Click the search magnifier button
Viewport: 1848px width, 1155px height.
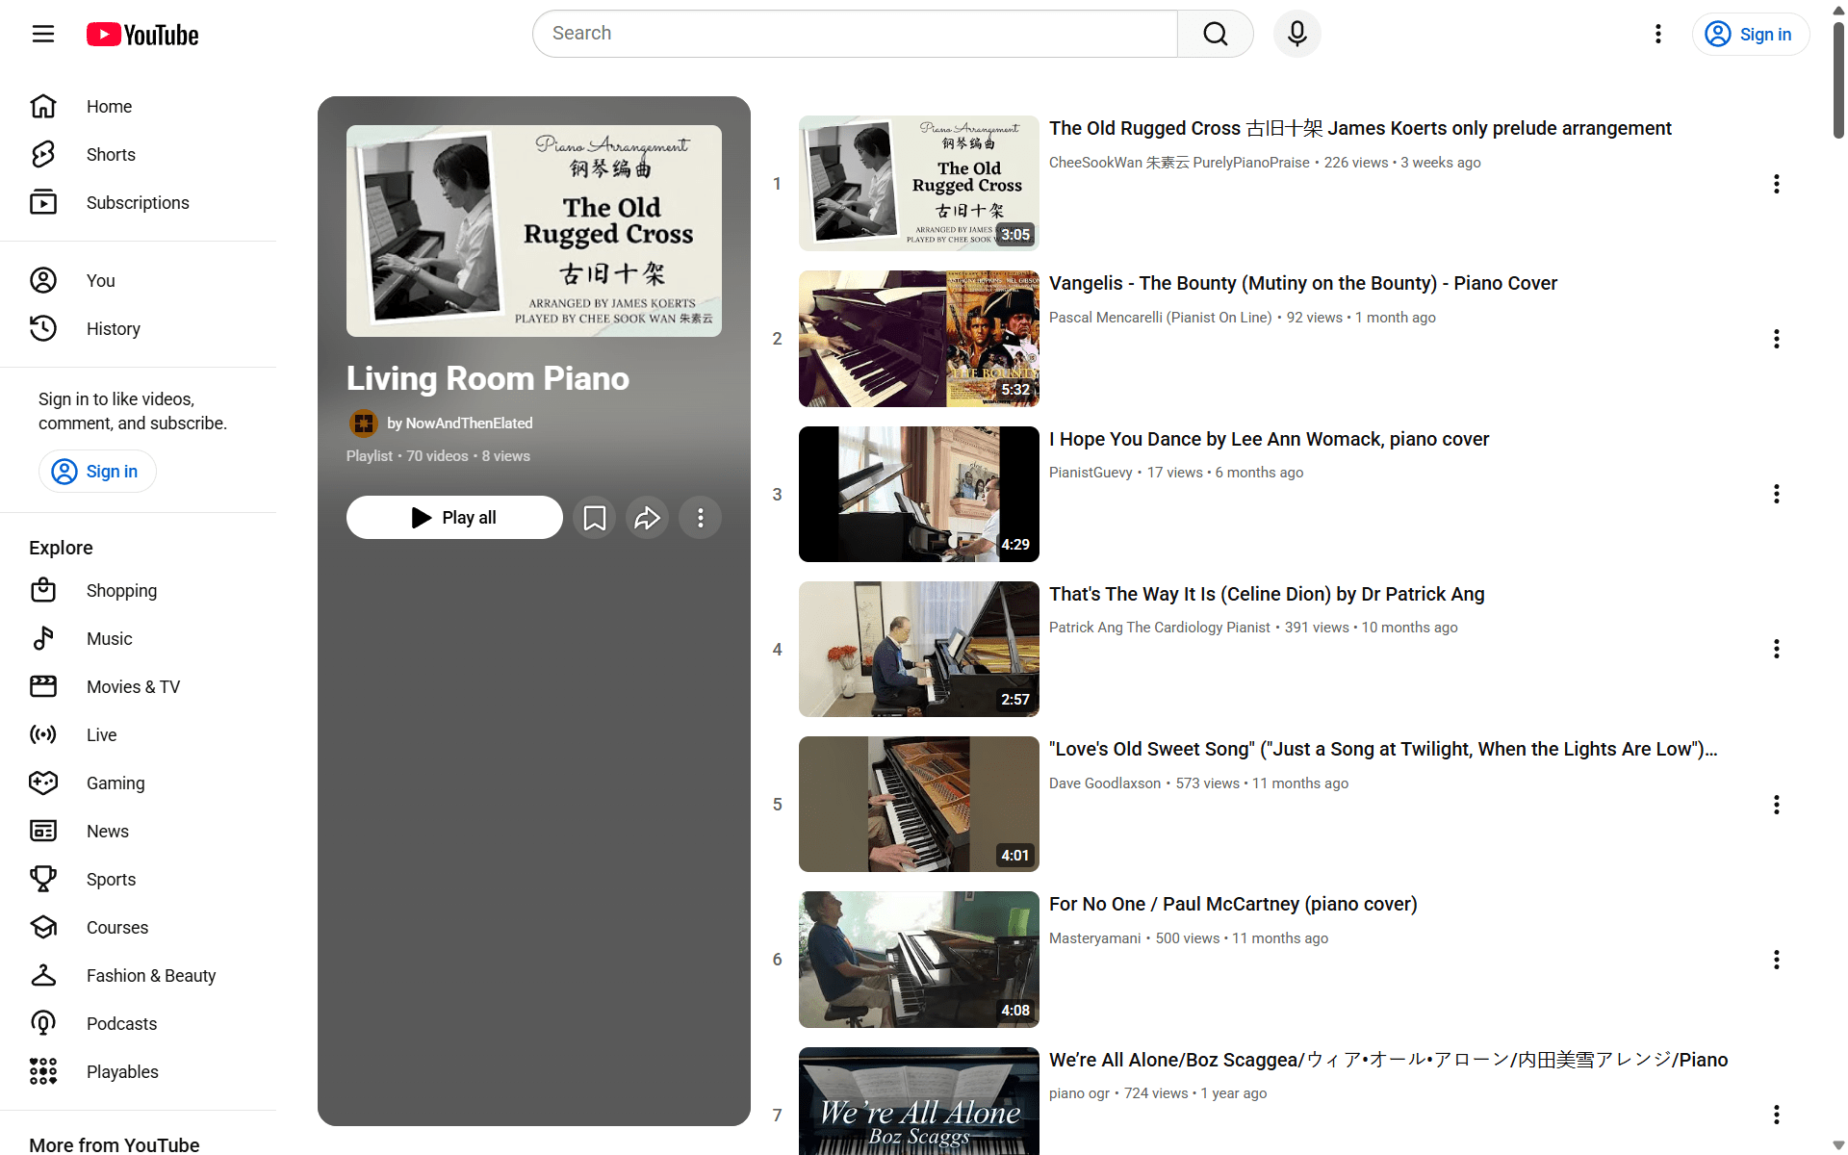point(1215,34)
